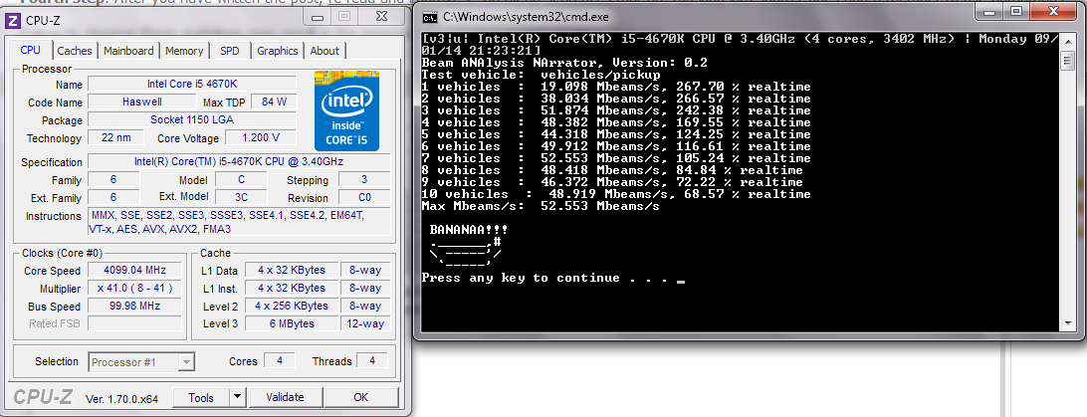This screenshot has height=417, width=1087.
Task: Click the Stepping value '3'
Action: pyautogui.click(x=364, y=179)
